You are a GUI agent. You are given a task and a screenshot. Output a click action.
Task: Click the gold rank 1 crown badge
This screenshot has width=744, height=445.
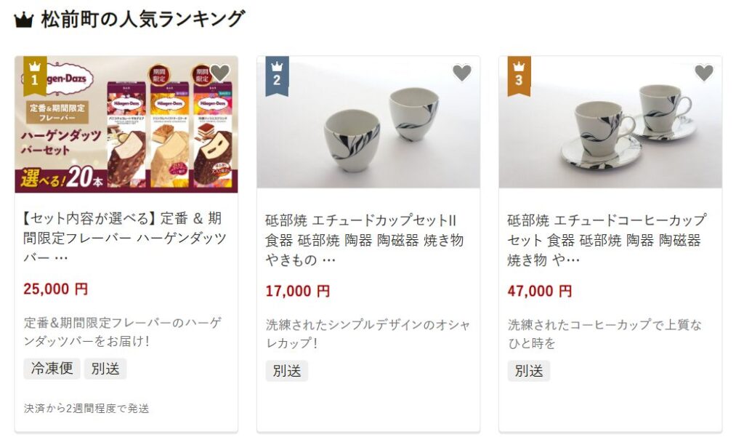click(35, 76)
